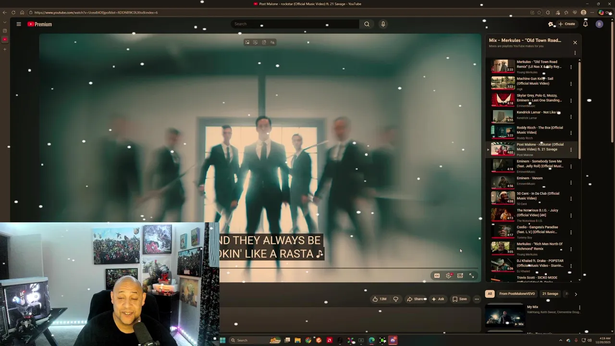The height and width of the screenshot is (346, 615).
Task: Go to the browser home page
Action: point(22,12)
